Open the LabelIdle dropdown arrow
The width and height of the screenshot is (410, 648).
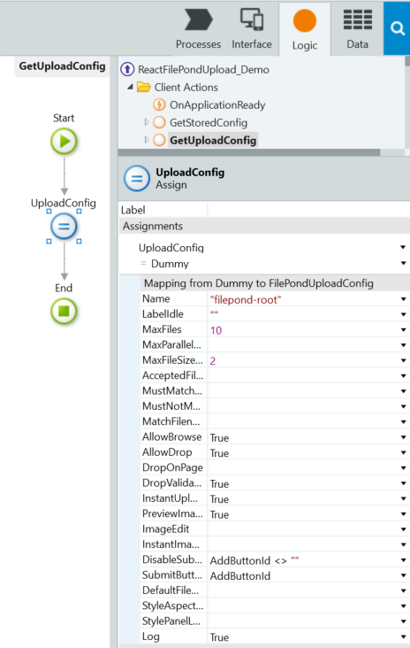(x=403, y=314)
